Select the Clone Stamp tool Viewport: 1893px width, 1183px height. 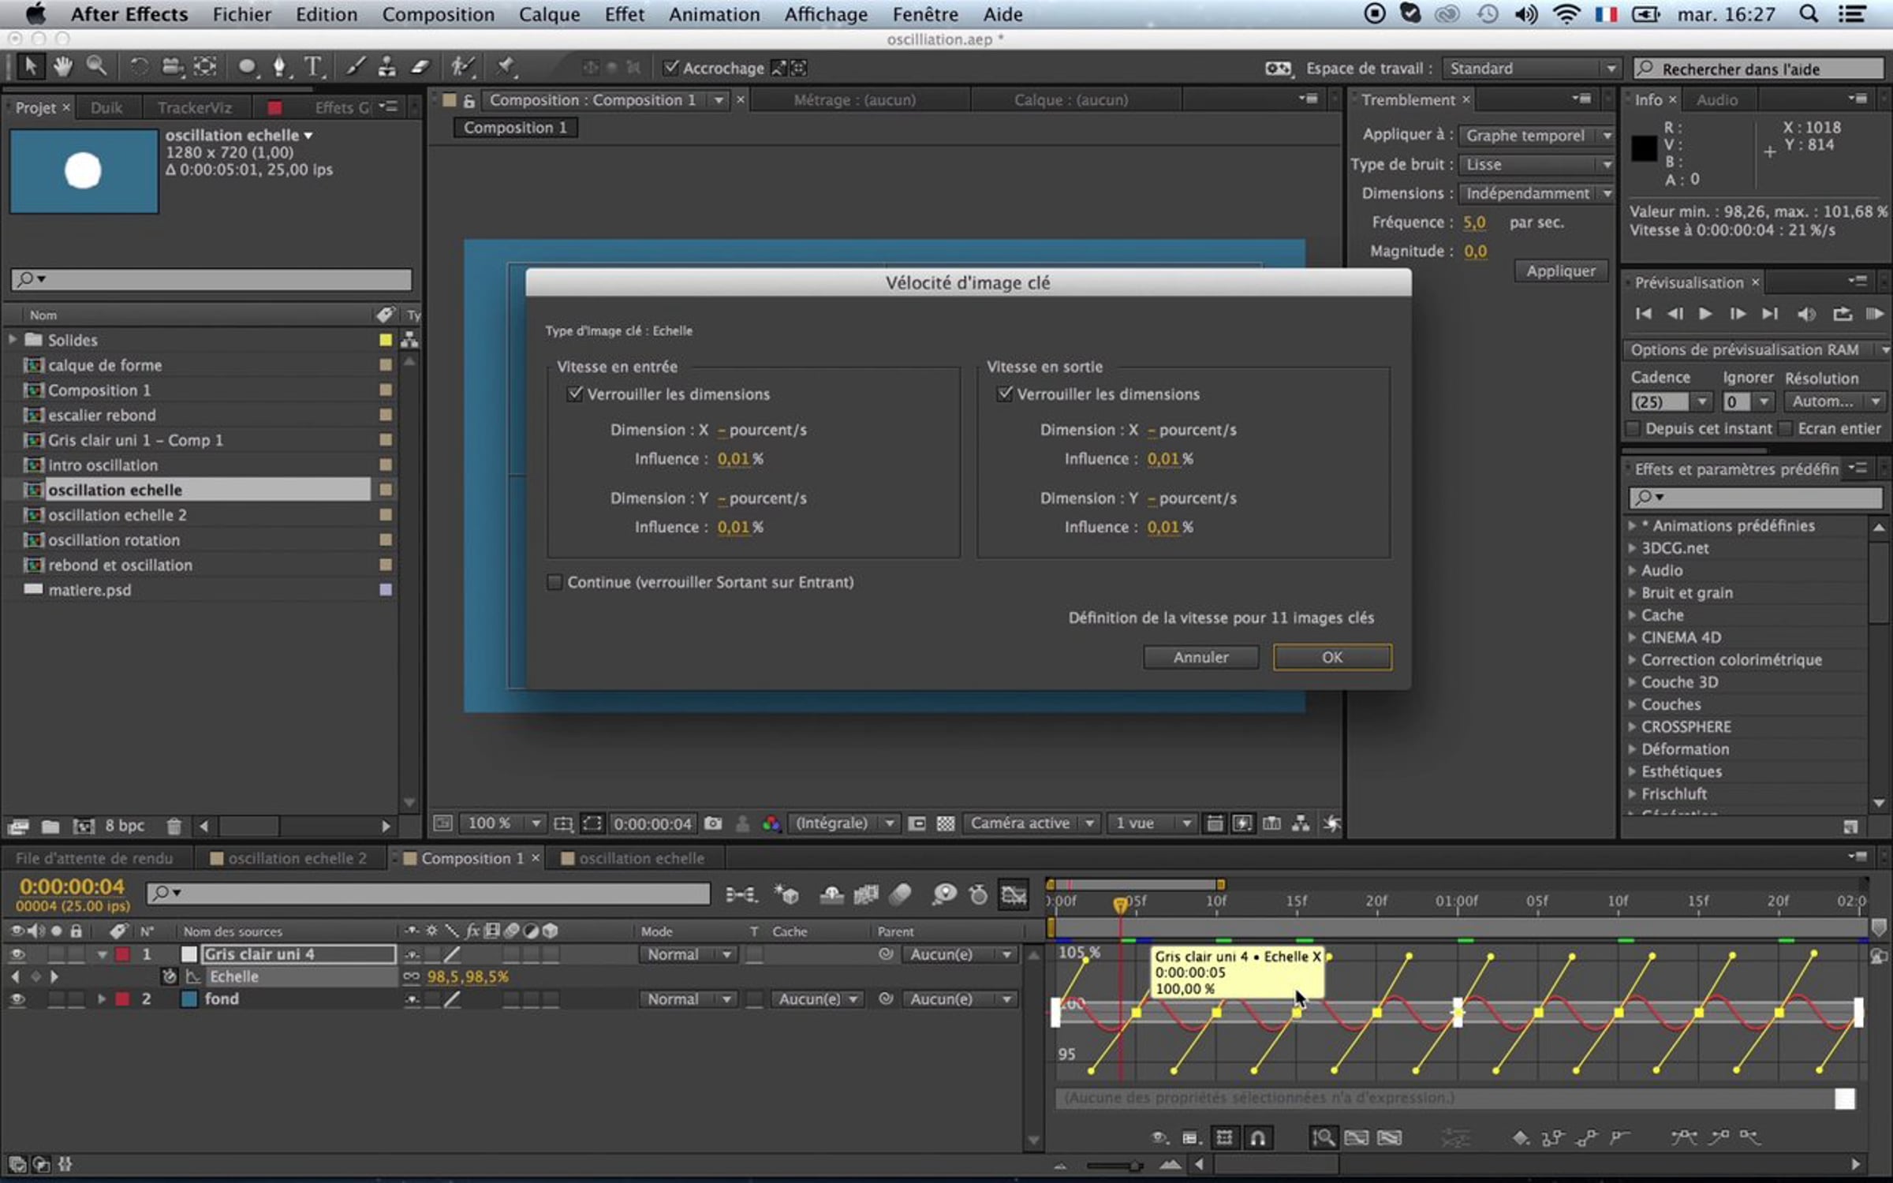click(x=387, y=67)
